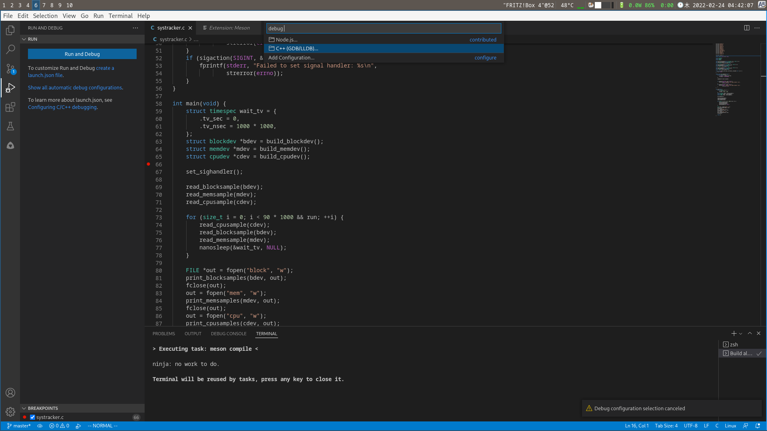Switch to the DEBUG CONSOLE tab

pyautogui.click(x=229, y=334)
